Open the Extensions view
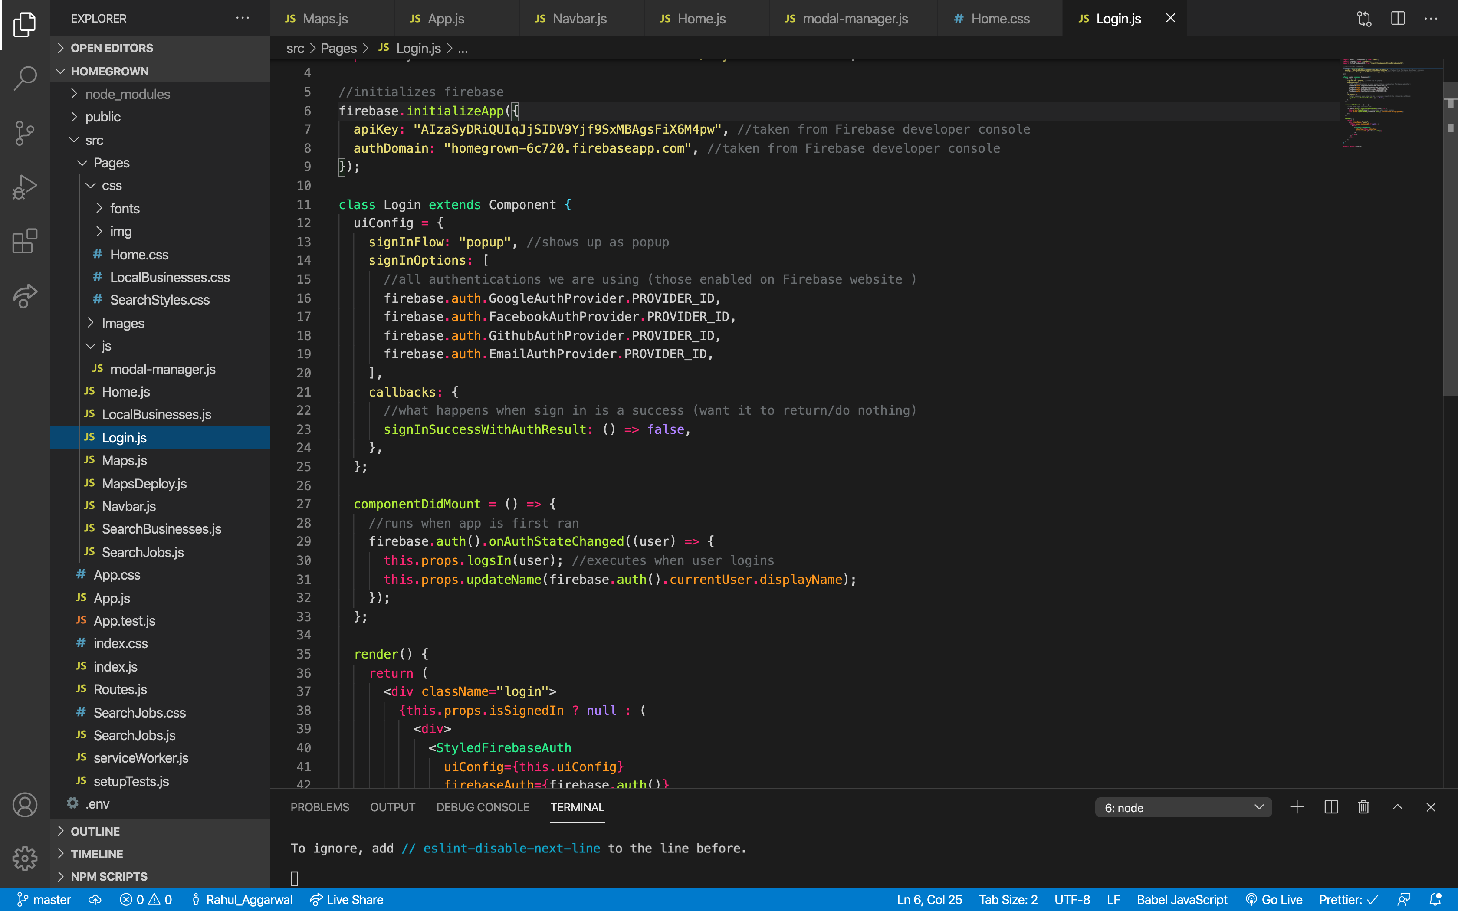This screenshot has height=911, width=1458. click(x=25, y=241)
